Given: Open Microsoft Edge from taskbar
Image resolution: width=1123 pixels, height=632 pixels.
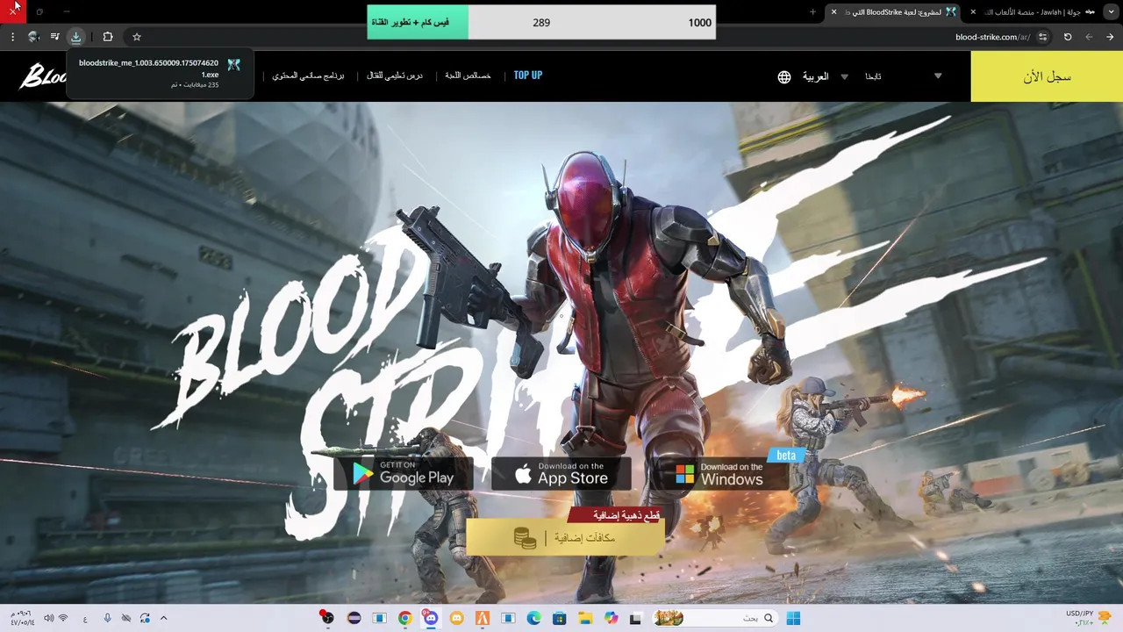Looking at the screenshot, I should pyautogui.click(x=533, y=618).
